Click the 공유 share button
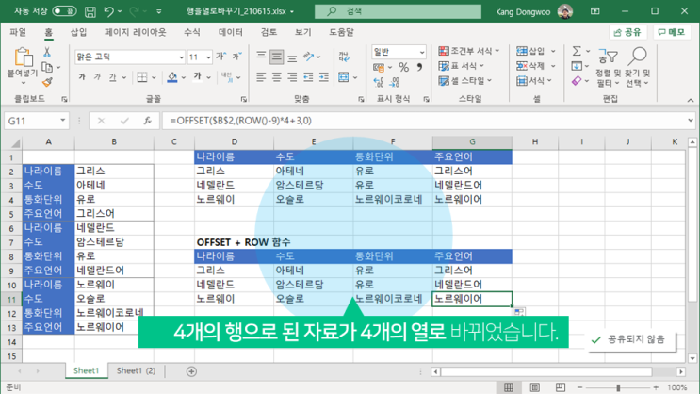Image resolution: width=700 pixels, height=394 pixels. (627, 32)
